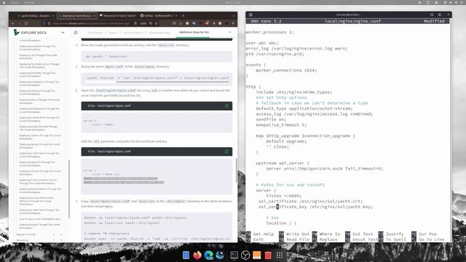Click 'listen *:8000;' line in nano

tap(284, 196)
